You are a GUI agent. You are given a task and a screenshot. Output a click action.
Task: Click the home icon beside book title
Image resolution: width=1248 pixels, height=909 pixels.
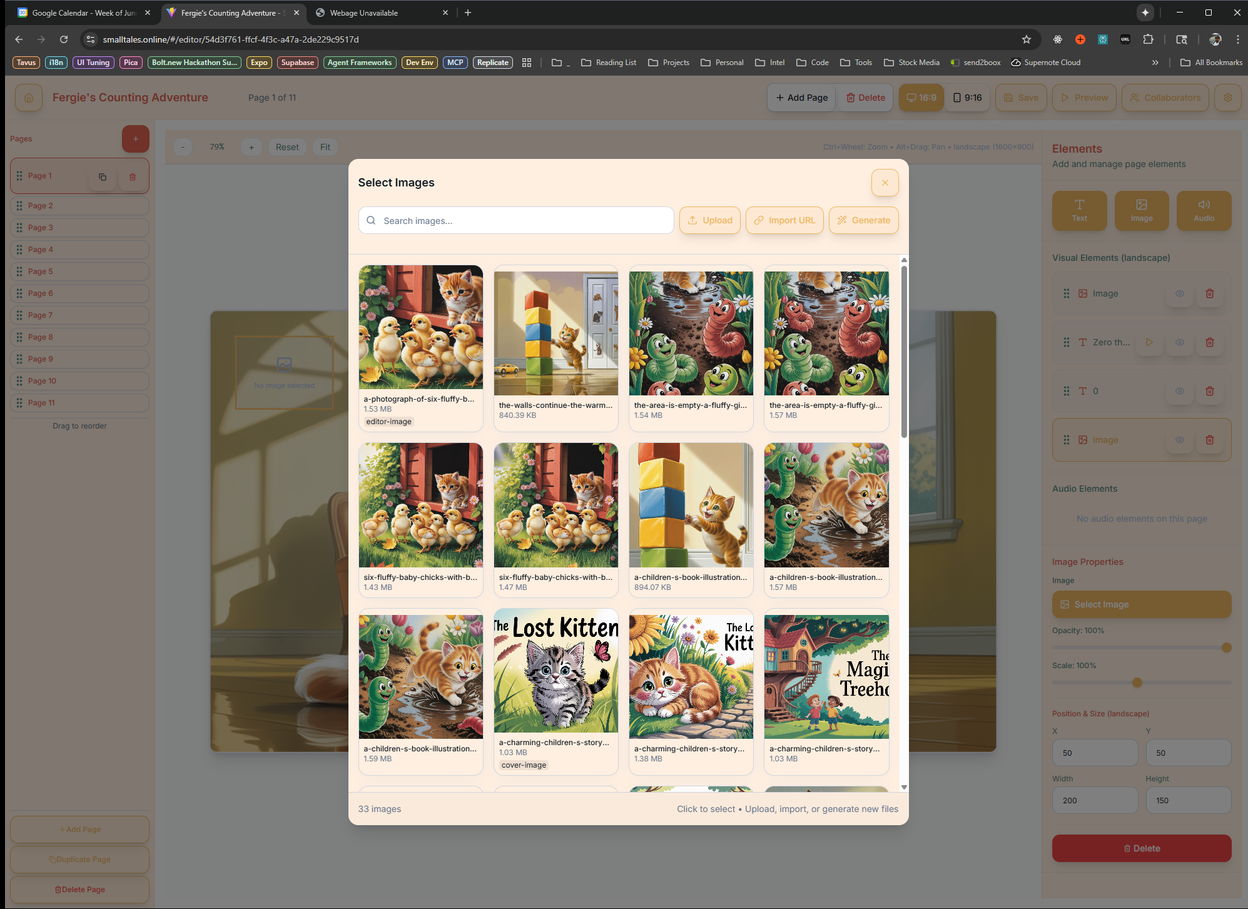pos(29,98)
